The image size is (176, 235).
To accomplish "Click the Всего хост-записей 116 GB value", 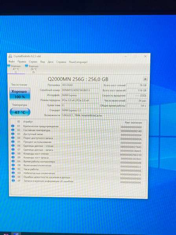I will pyautogui.click(x=137, y=91).
